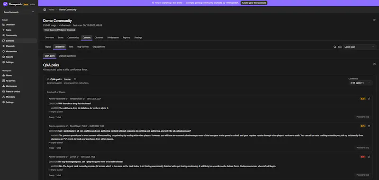
Task: Click '1 reply · 1 cited' under drop-list answer
Action: 55,117
